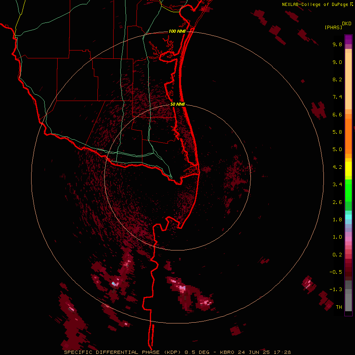
Task: Click the 3.4 scale value
Action: pyautogui.click(x=337, y=185)
